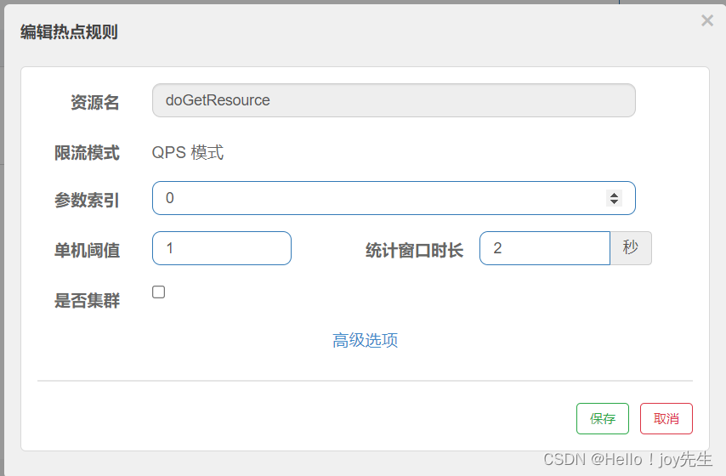The image size is (726, 476).
Task: Focus the 统计窗口时长 input field
Action: point(545,248)
